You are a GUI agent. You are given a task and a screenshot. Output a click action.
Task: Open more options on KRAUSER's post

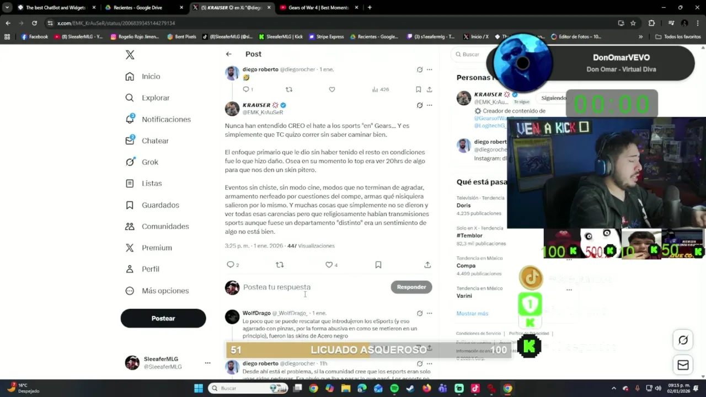point(429,105)
